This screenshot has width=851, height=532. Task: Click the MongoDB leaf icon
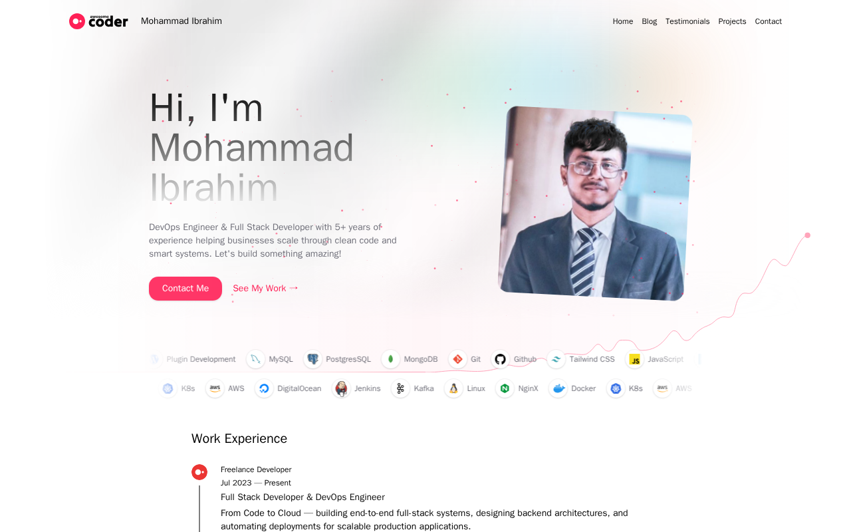coord(390,359)
